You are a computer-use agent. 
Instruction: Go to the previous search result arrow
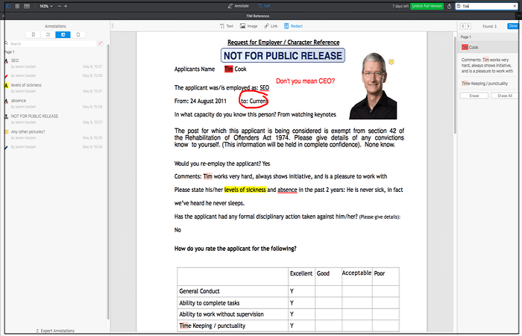pyautogui.click(x=463, y=26)
